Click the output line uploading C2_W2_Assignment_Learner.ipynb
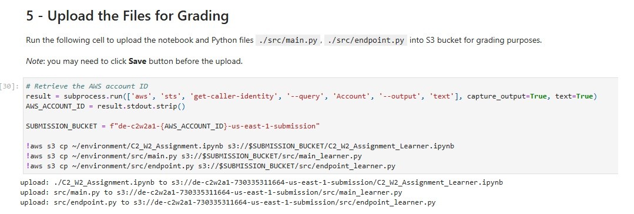The height and width of the screenshot is (214, 634). tap(261, 182)
